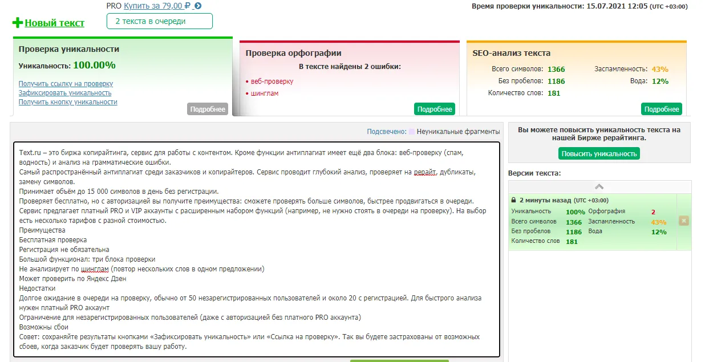Click the Заспамленность 43% value in SEO panel
Image resolution: width=705 pixels, height=362 pixels.
(x=660, y=69)
